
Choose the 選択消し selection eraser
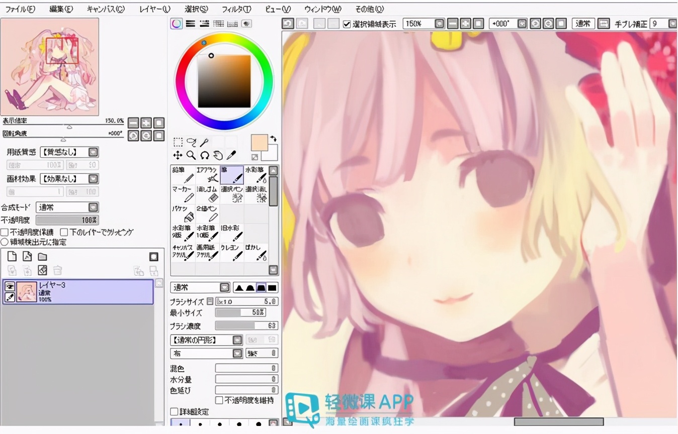click(x=256, y=194)
